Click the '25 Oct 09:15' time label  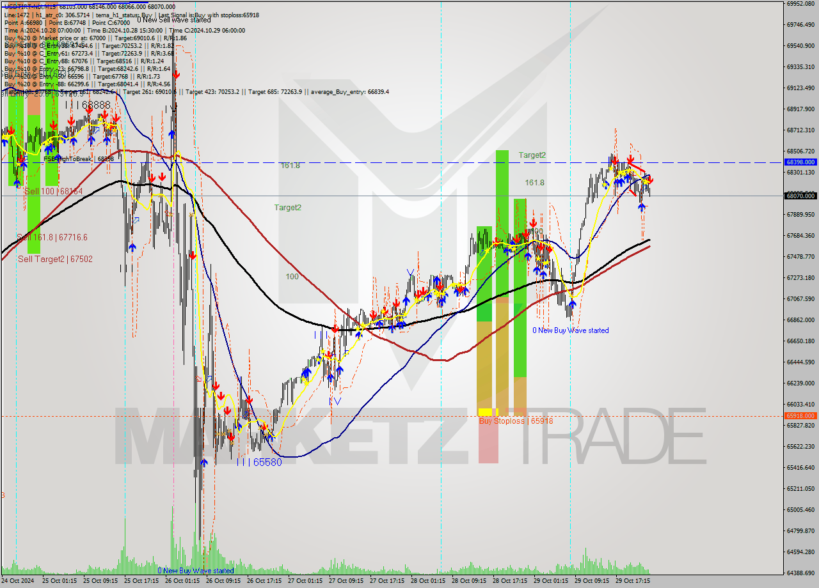102,581
